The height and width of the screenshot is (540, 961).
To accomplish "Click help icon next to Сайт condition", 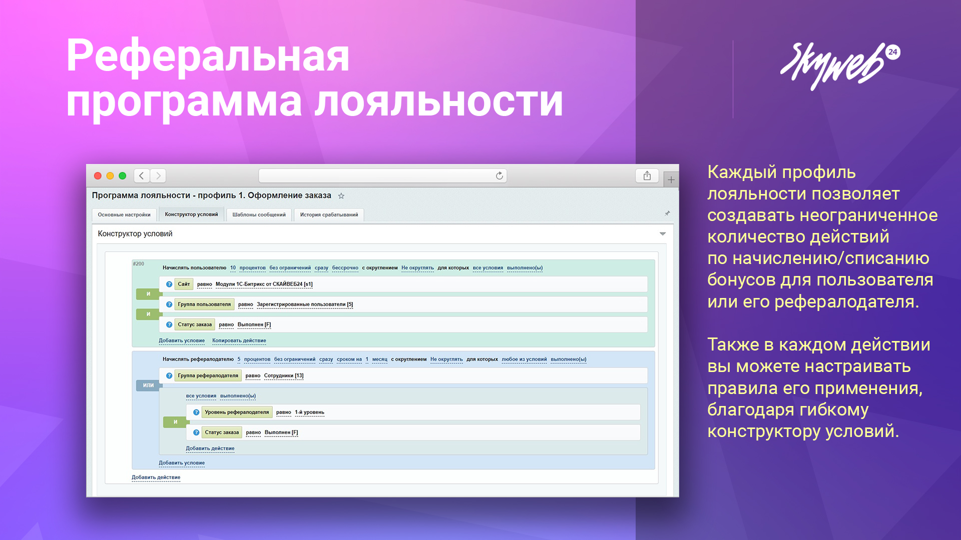I will pos(169,284).
